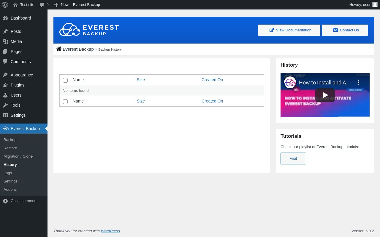Click the breadcrumb home icon
The height and width of the screenshot is (237, 380).
59,49
